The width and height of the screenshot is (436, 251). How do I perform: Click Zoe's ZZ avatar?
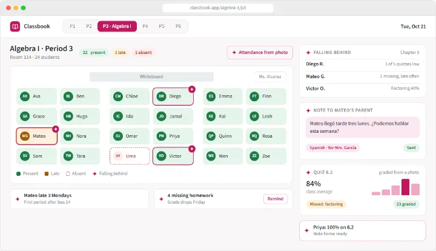pyautogui.click(x=254, y=156)
